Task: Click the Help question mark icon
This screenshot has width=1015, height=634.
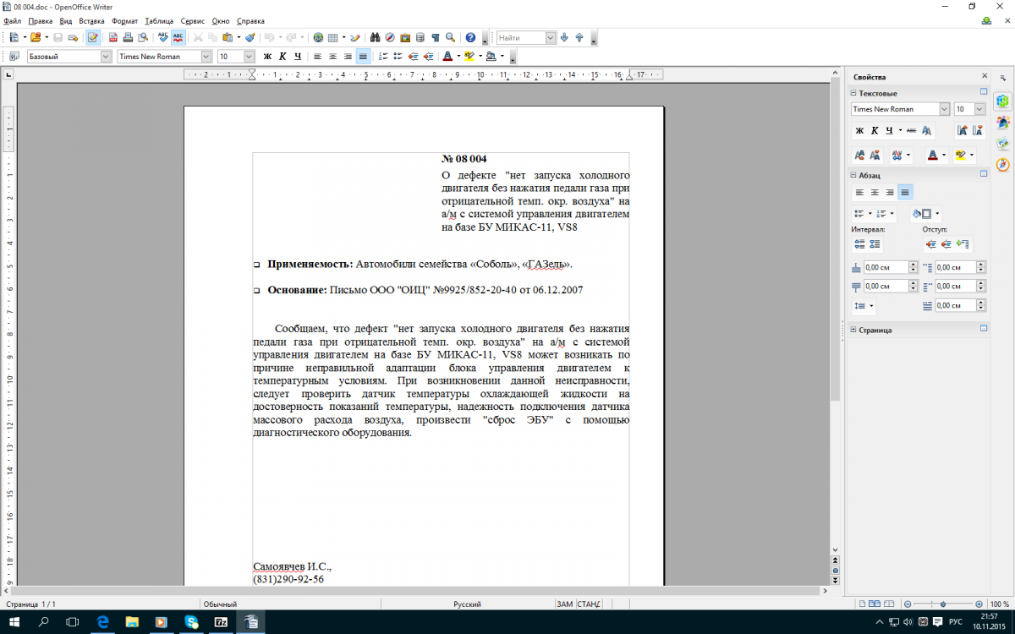Action: click(470, 37)
